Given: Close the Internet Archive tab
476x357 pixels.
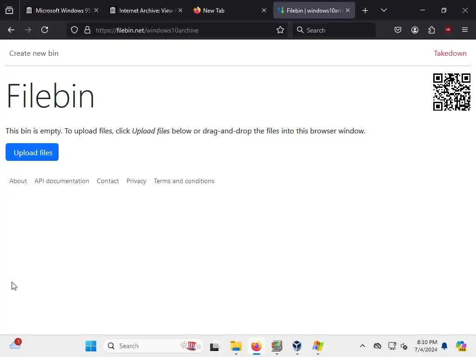Looking at the screenshot, I should [x=180, y=11].
